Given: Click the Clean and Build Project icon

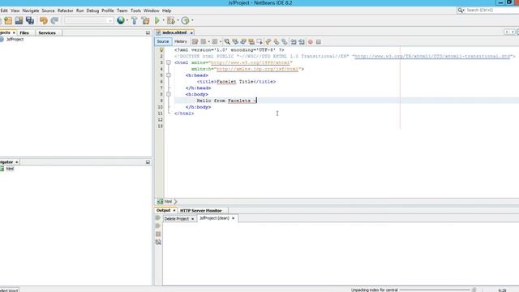Looking at the screenshot, I should (x=145, y=20).
